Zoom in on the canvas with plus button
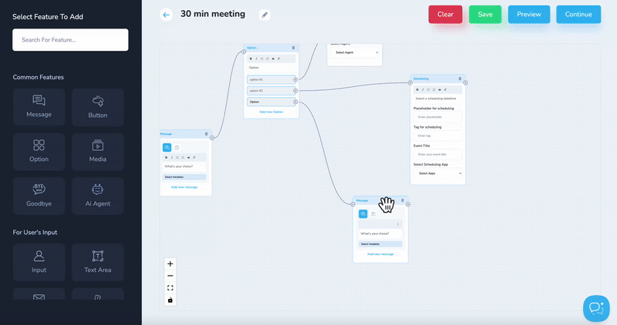617x325 pixels. tap(170, 263)
